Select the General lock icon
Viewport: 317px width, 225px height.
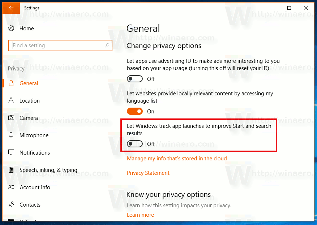coord(11,83)
